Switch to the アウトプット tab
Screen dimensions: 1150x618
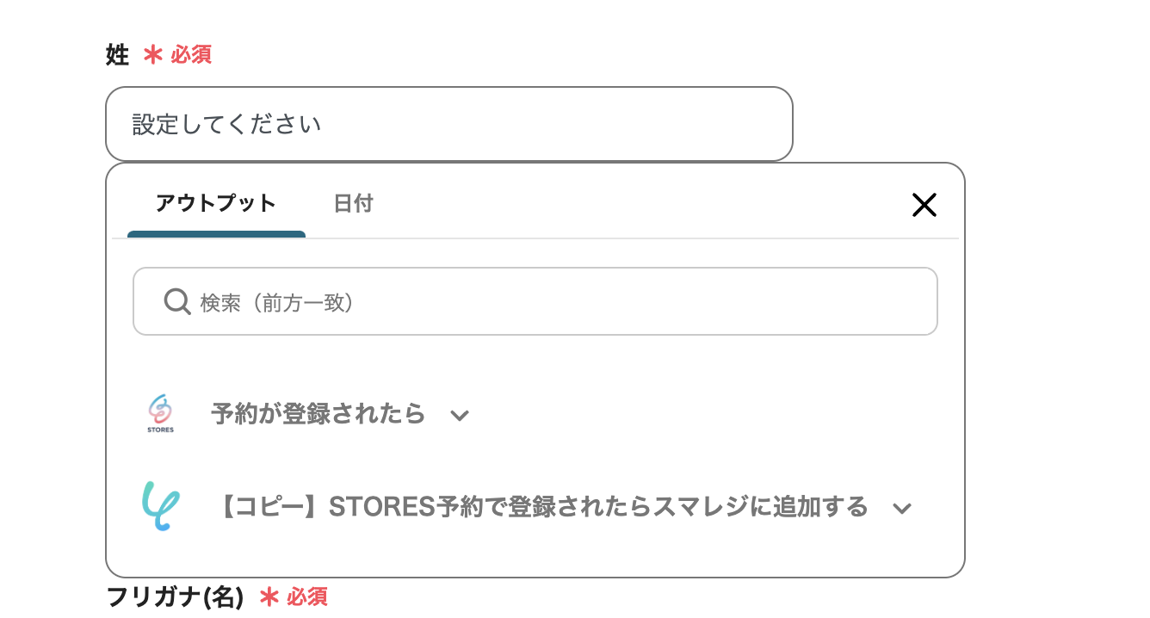click(215, 204)
